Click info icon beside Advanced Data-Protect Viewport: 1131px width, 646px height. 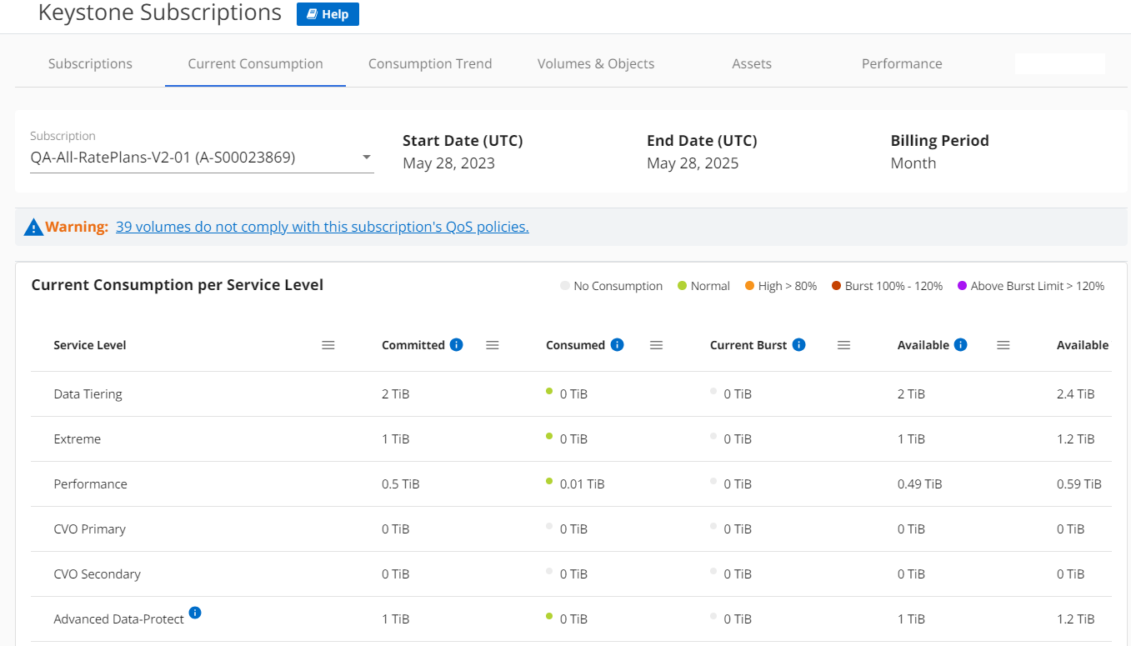click(x=195, y=613)
